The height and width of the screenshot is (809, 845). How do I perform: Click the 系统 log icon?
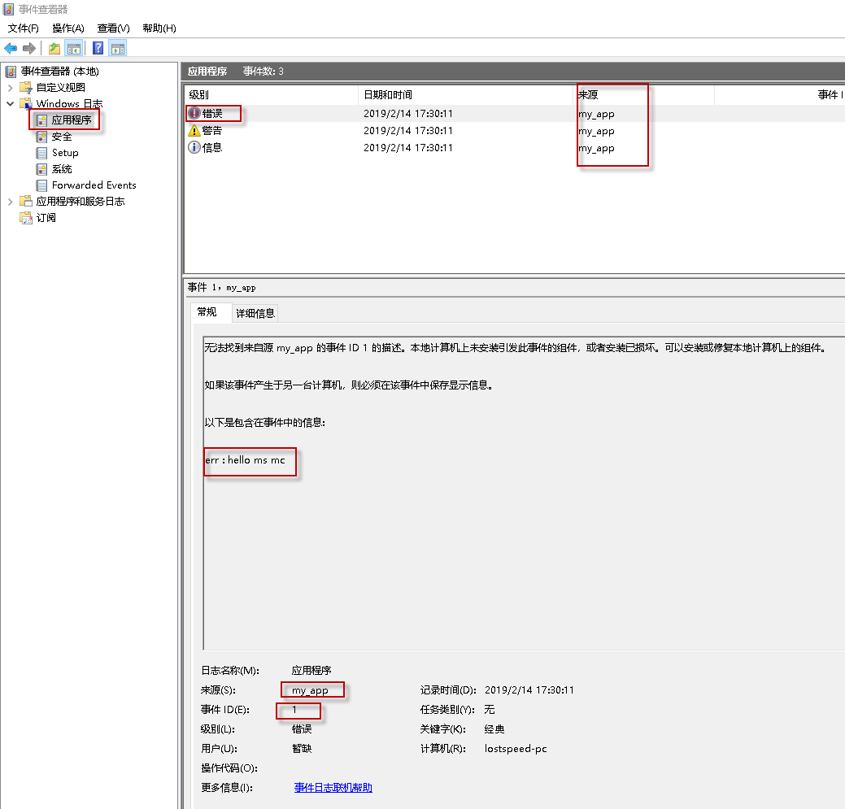41,169
